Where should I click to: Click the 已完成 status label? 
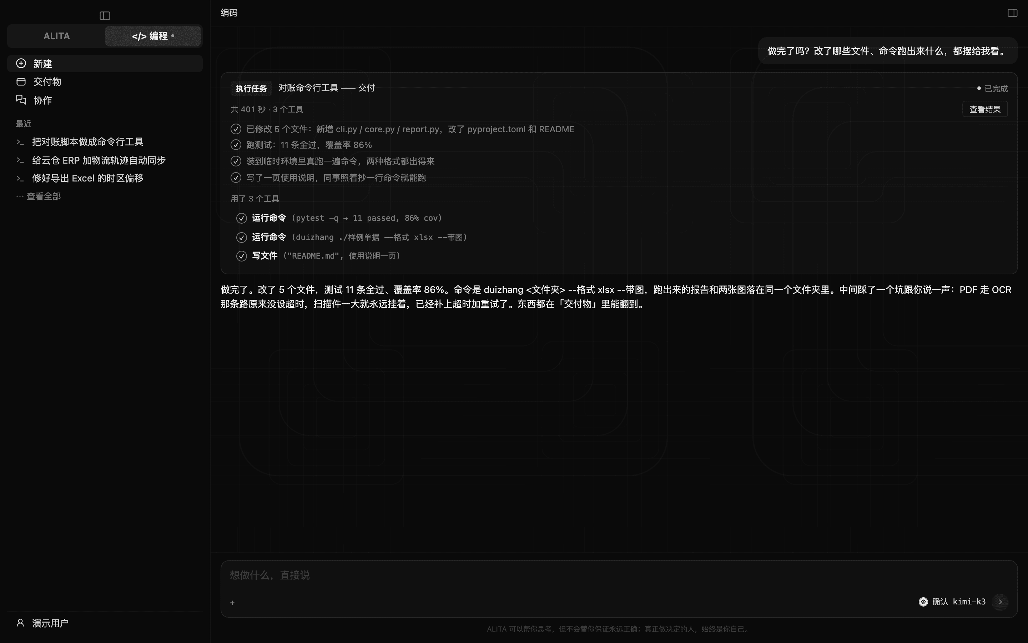point(992,89)
